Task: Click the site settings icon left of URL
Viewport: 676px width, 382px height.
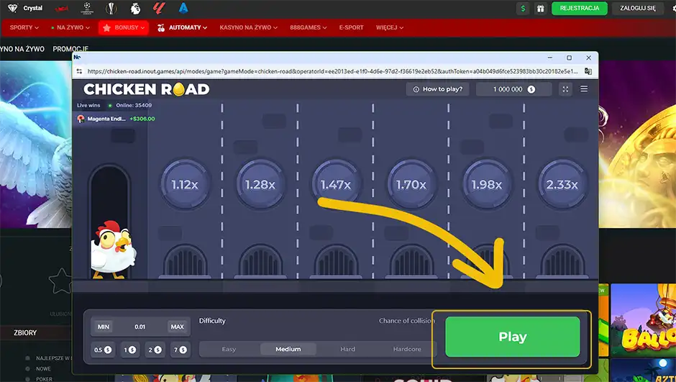Action: click(79, 71)
